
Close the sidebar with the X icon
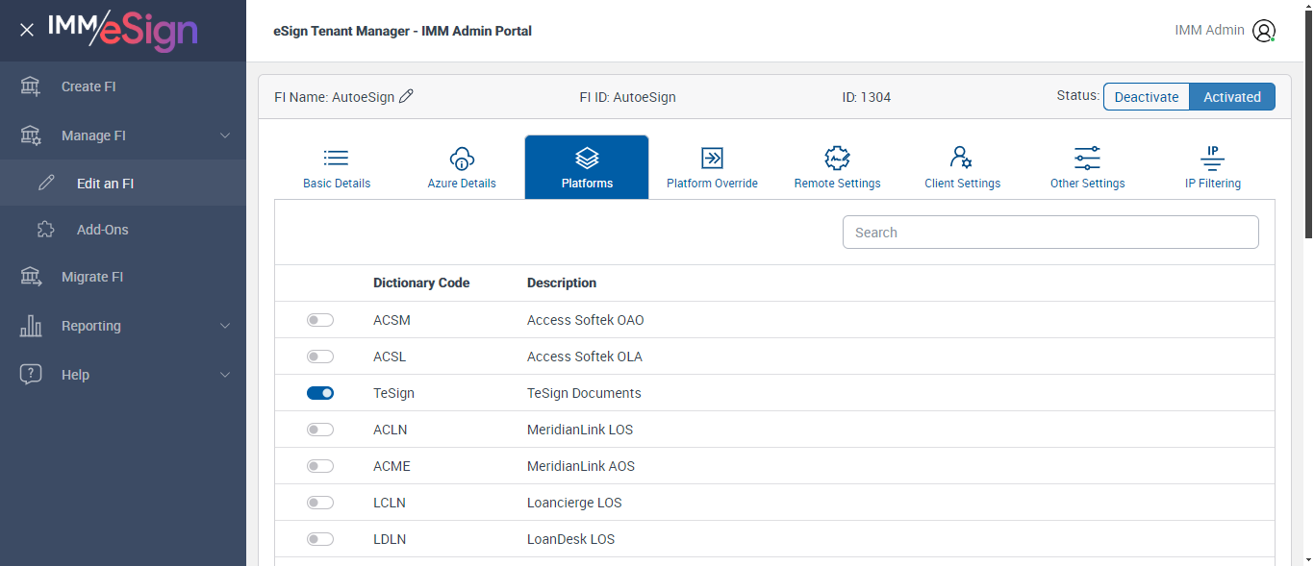coord(27,30)
